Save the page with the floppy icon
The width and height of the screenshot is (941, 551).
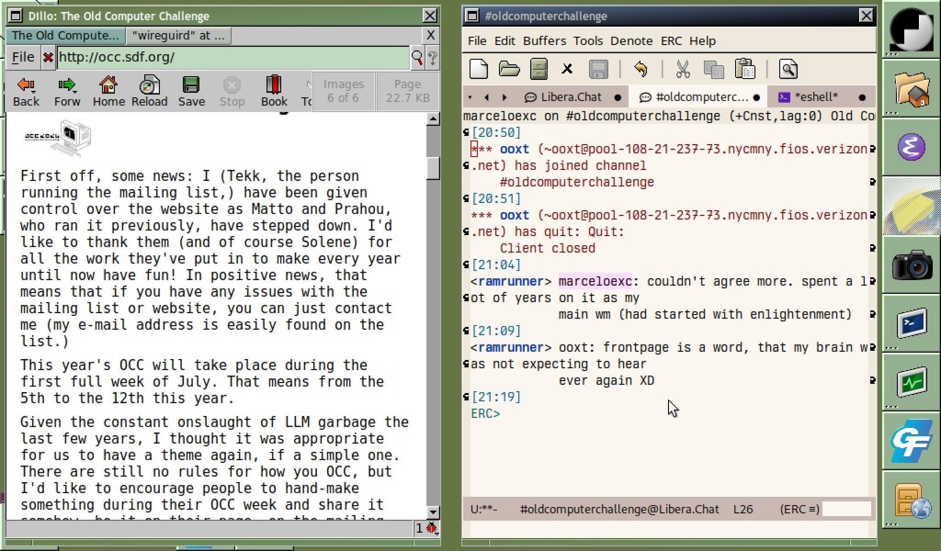[191, 91]
